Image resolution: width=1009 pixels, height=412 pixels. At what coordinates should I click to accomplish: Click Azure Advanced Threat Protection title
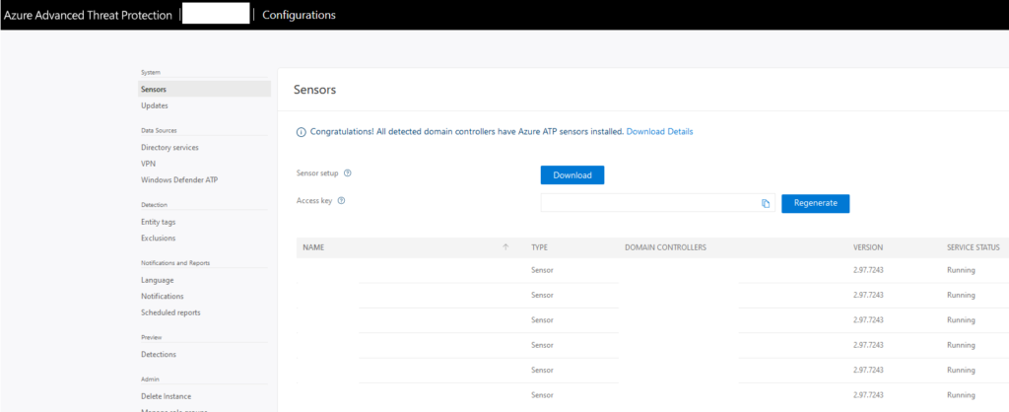[x=88, y=15]
